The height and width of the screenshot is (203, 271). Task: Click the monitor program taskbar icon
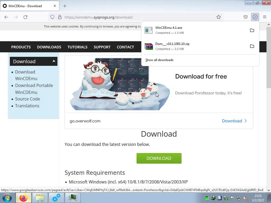(73, 198)
